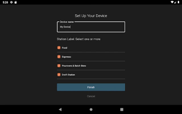Cancel the device setup
182x114 pixels.
[91, 96]
